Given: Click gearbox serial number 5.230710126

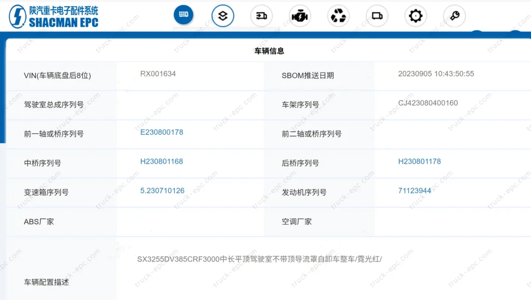Looking at the screenshot, I should click(x=162, y=191).
